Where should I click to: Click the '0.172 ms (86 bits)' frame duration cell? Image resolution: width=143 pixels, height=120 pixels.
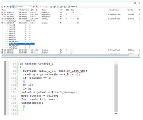point(114,19)
